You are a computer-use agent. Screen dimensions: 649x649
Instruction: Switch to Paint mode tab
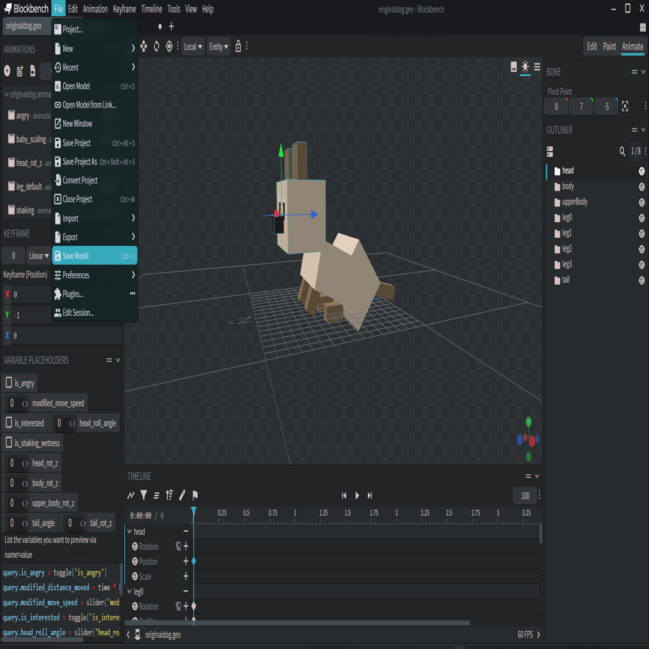click(x=609, y=46)
